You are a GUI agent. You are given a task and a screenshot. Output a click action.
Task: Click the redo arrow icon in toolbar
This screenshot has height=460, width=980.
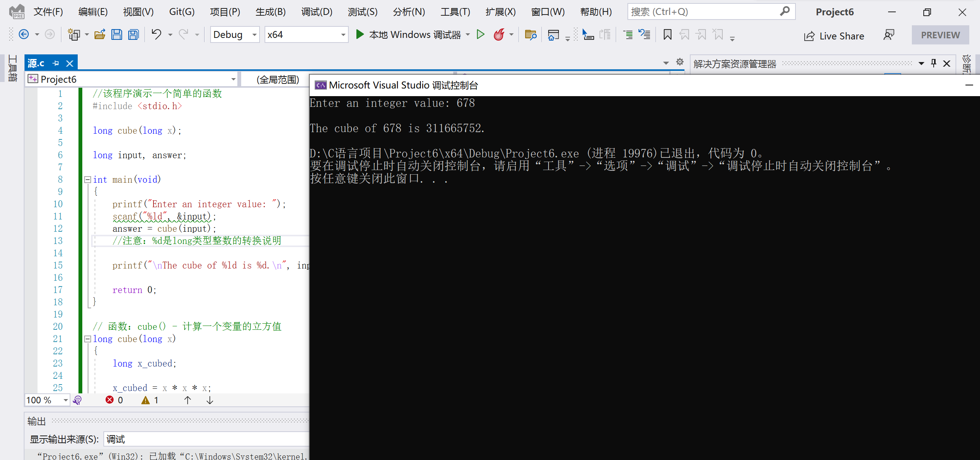[186, 35]
